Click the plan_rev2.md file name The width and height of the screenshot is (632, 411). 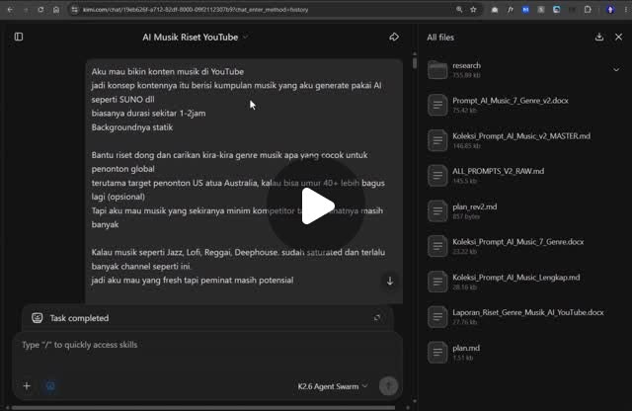coord(474,206)
